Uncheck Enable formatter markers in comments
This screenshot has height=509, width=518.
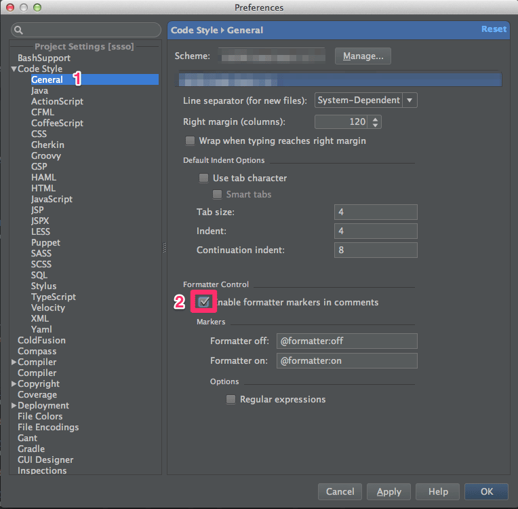pos(204,301)
